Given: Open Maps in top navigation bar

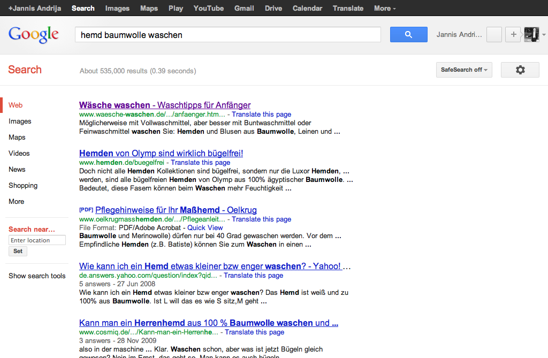Looking at the screenshot, I should click(x=149, y=9).
